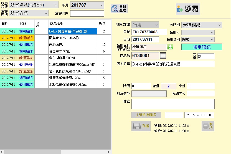
Task: Click the 查詢條件 search input field
Action: (x=87, y=13)
